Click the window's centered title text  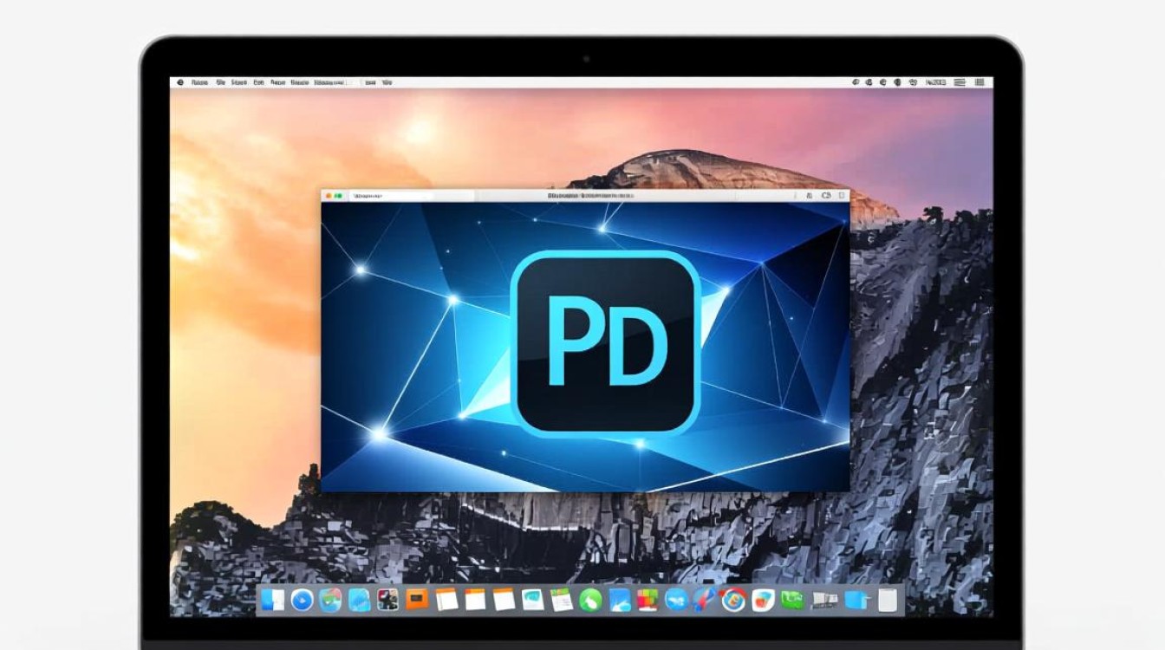(591, 197)
